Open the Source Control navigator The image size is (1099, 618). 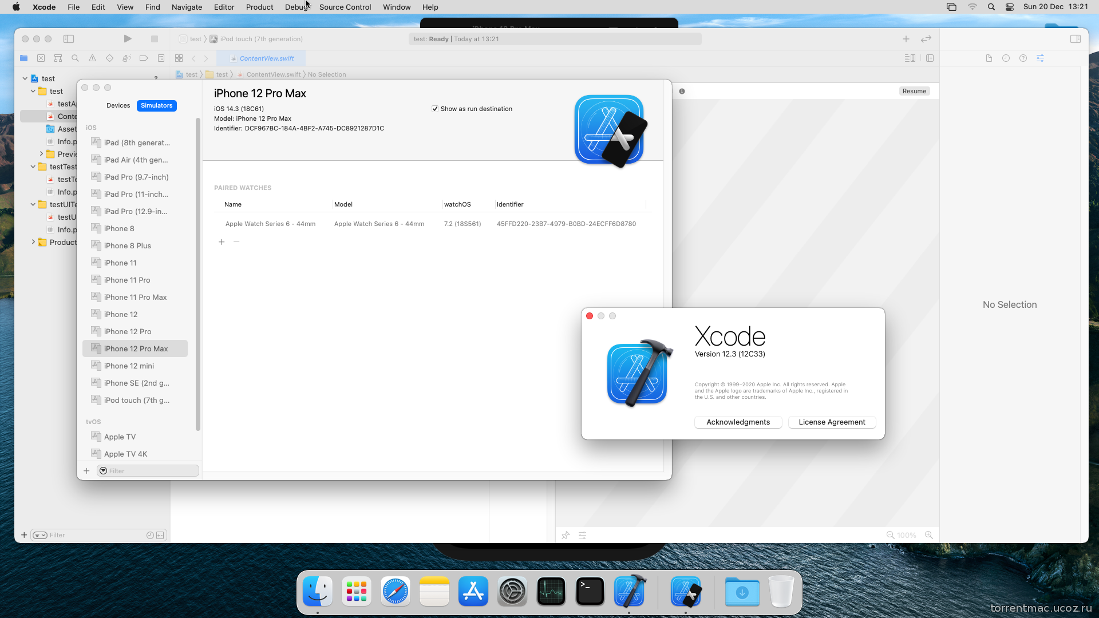(x=41, y=58)
